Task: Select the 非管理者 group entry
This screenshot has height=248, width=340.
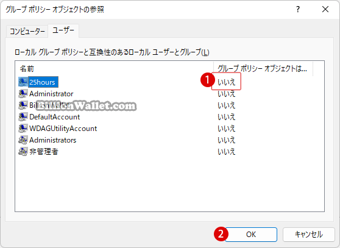Action: click(44, 152)
